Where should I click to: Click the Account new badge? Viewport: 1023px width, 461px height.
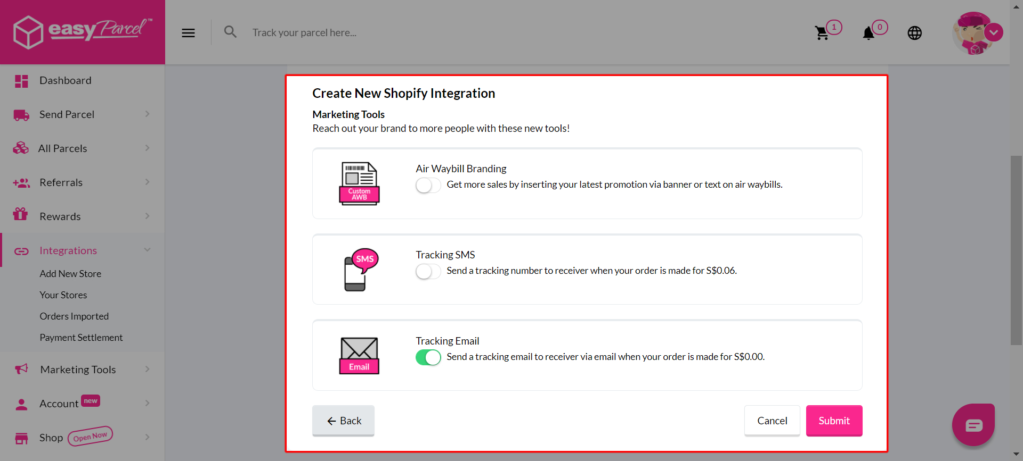(91, 401)
